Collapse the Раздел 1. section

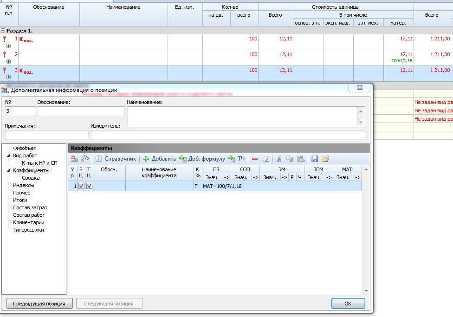point(3,30)
